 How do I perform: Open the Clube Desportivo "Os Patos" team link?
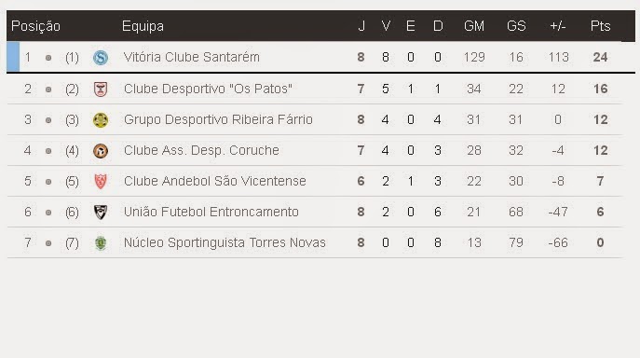208,89
